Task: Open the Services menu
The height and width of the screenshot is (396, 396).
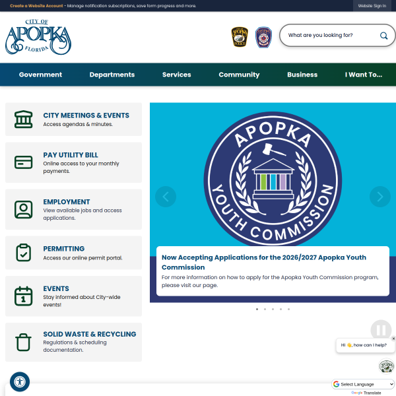Action: (x=176, y=75)
